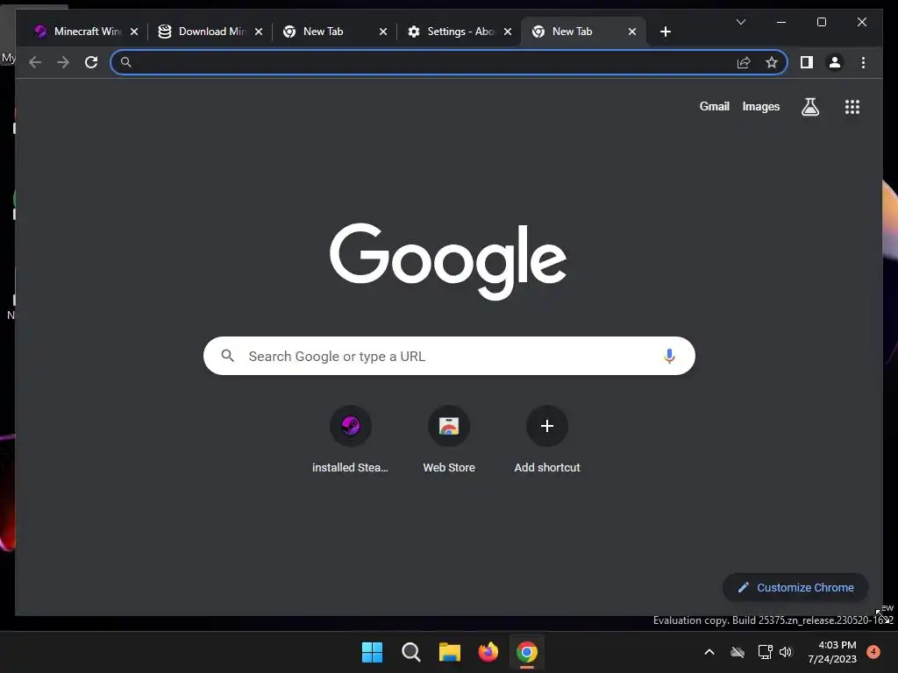Screen dimensions: 898x673
Task: Start voice search with the microphone
Action: pyautogui.click(x=669, y=356)
